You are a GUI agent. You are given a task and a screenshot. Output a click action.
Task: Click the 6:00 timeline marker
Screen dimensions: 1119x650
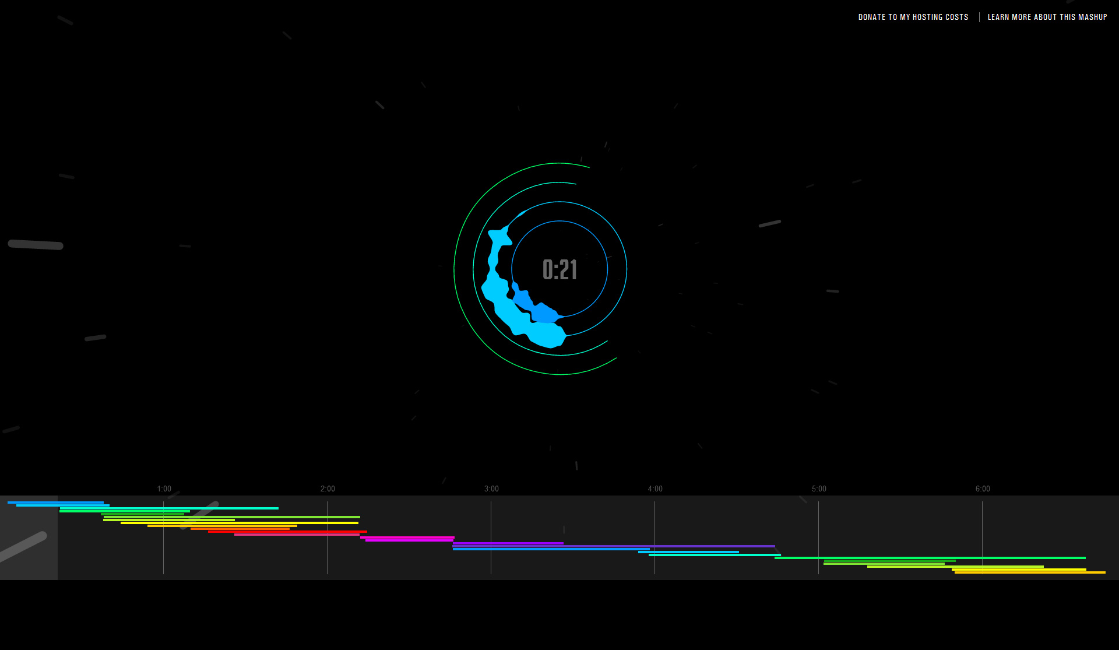983,489
